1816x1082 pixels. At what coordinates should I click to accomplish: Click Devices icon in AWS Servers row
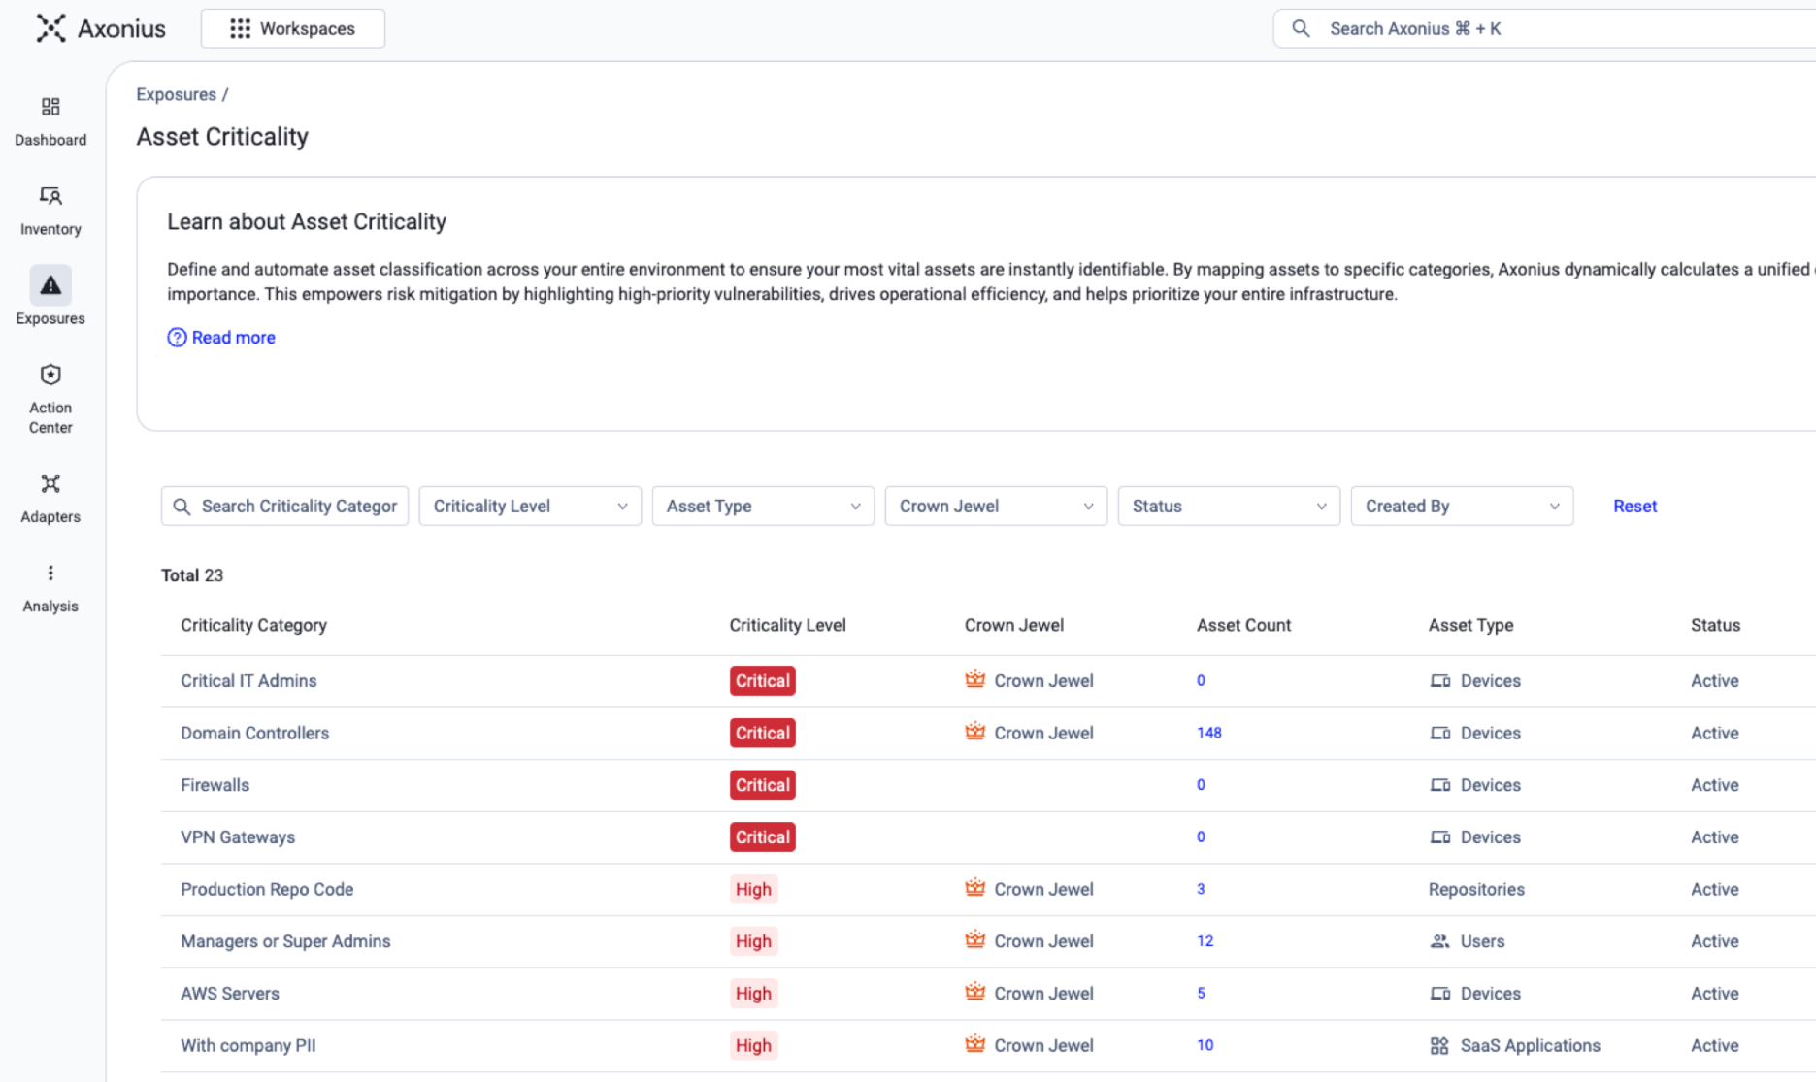tap(1440, 994)
